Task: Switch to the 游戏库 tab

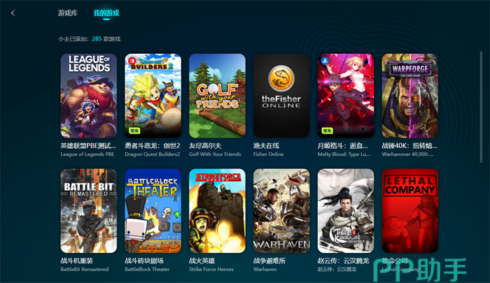Action: (67, 13)
